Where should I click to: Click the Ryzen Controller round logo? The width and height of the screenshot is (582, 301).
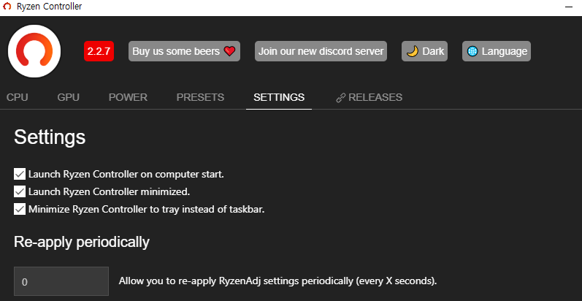click(x=34, y=51)
